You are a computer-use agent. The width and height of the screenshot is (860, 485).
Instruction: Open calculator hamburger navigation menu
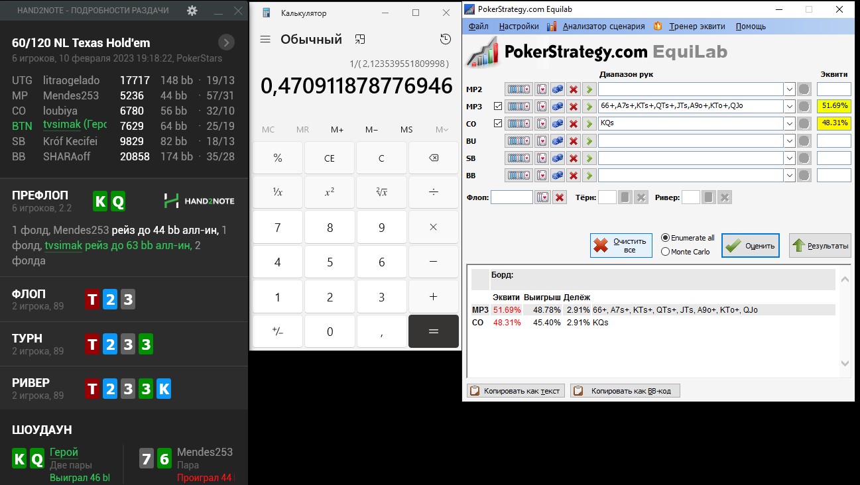pyautogui.click(x=265, y=39)
